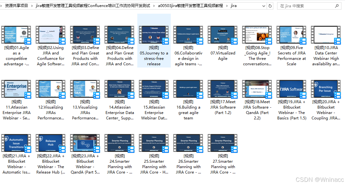Image resolution: width=345 pixels, height=185 pixels.
Task: Click the search magnifier icon
Action: pyautogui.click(x=337, y=6)
